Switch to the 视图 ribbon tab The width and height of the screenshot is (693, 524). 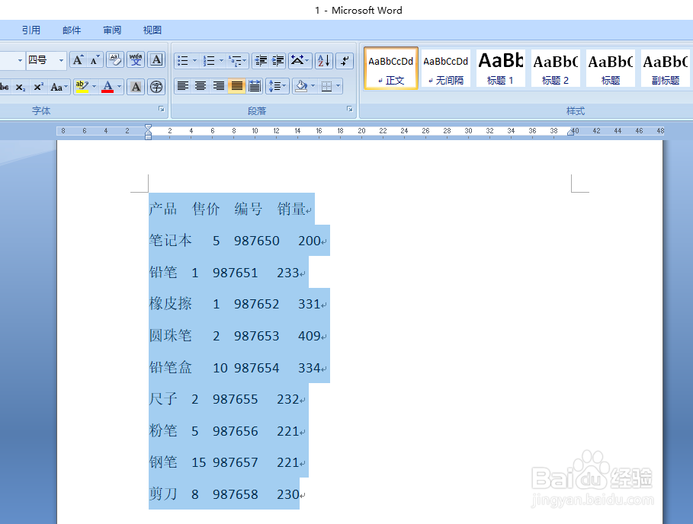152,30
